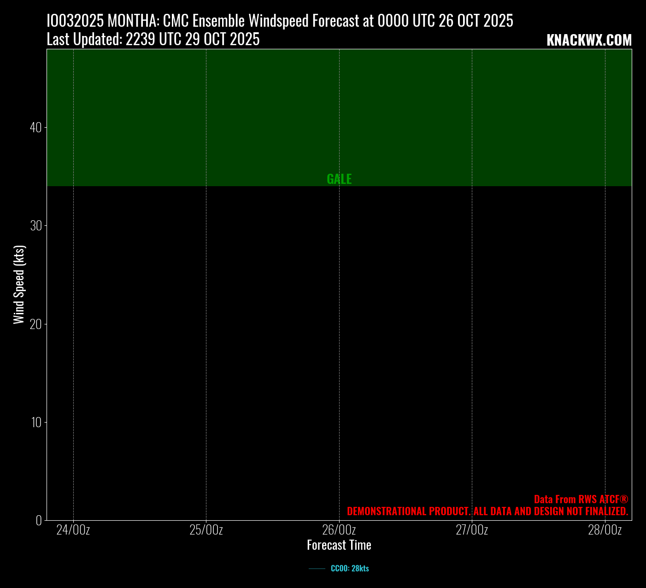Click the 40 wind speed tick label
This screenshot has width=646, height=588.
coord(35,128)
